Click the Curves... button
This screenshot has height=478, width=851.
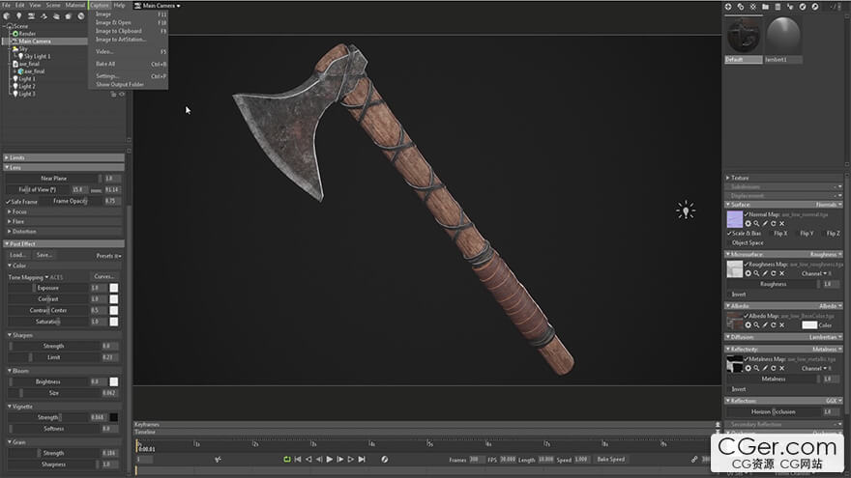[x=103, y=276]
